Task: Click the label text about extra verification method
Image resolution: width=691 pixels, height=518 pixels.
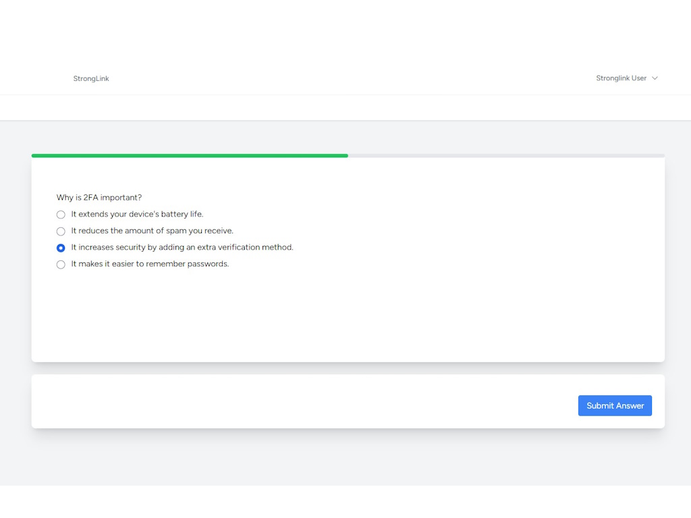Action: point(182,248)
